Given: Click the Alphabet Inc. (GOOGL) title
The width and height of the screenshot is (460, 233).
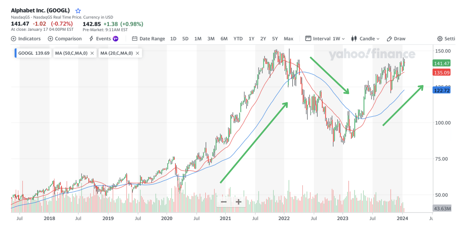Looking at the screenshot, I should (x=40, y=11).
